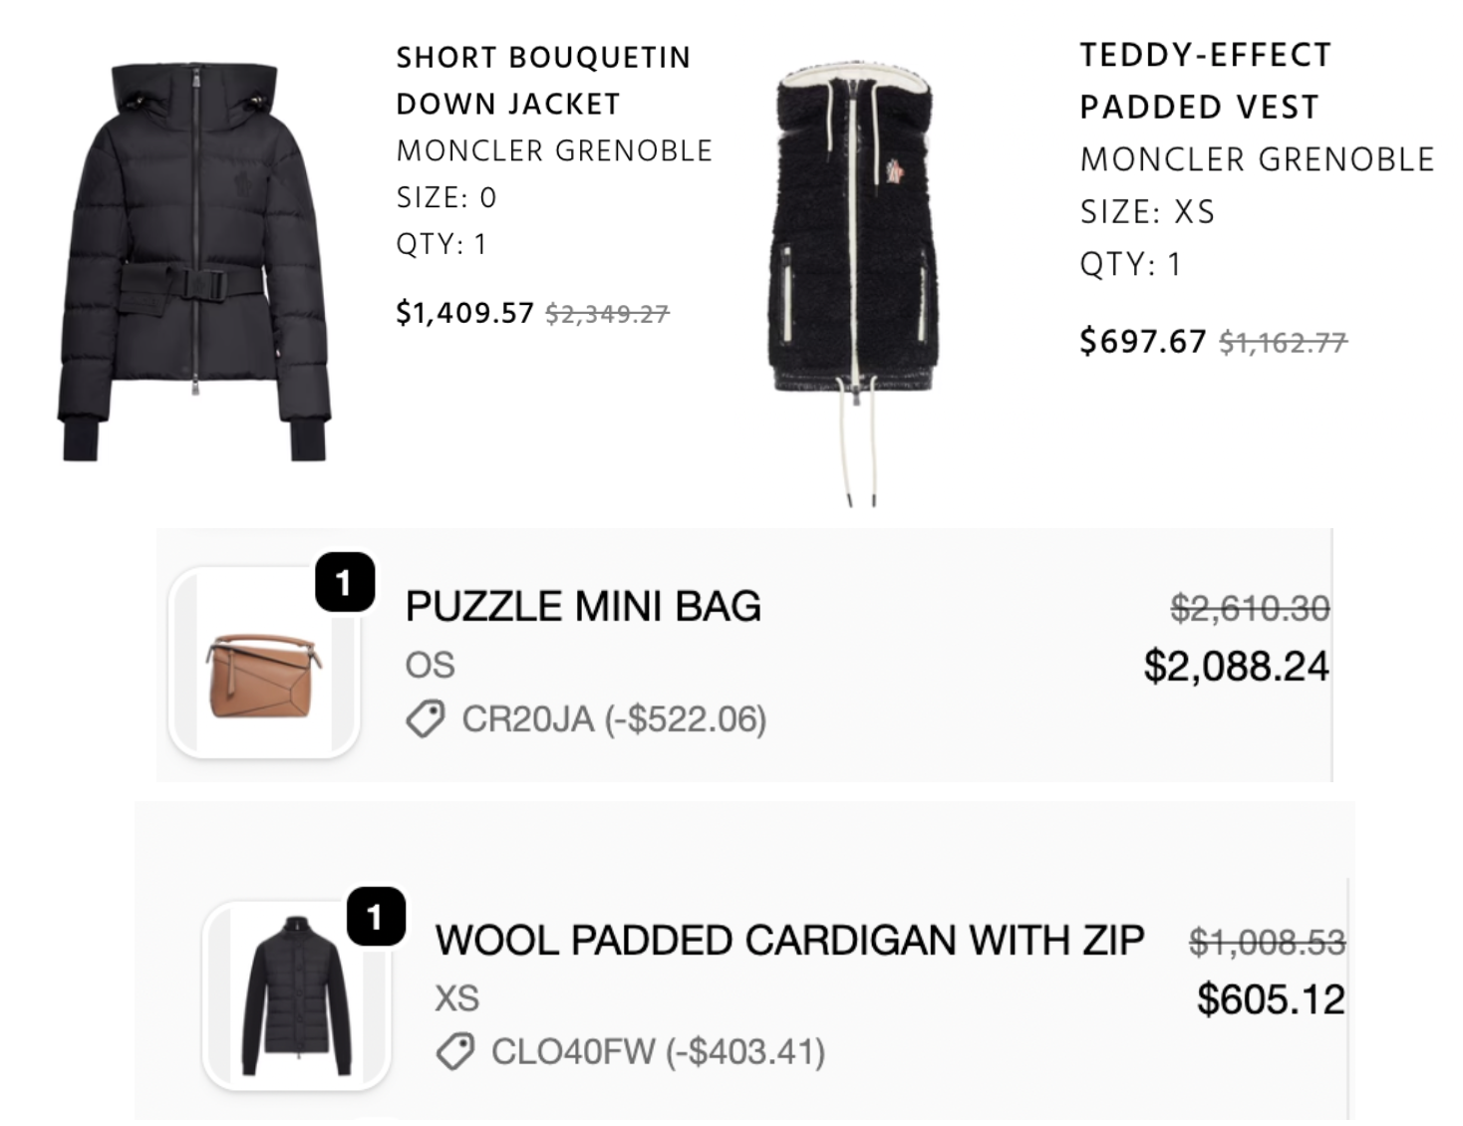Viewport: 1463px width, 1126px height.
Task: Click the $1,409.57 sale price
Action: [x=464, y=313]
